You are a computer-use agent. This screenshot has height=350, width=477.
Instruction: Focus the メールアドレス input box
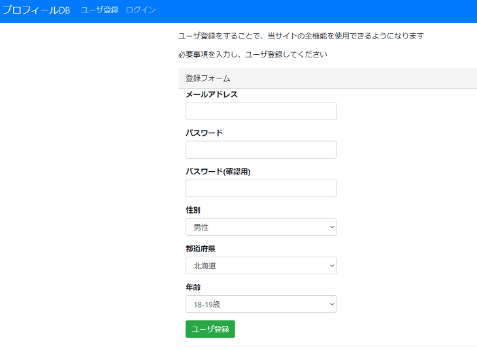tap(261, 111)
